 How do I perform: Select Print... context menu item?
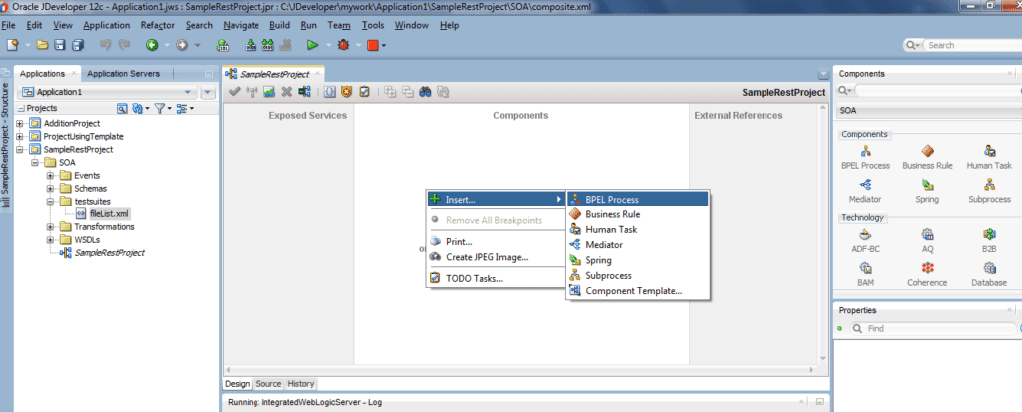click(x=495, y=241)
